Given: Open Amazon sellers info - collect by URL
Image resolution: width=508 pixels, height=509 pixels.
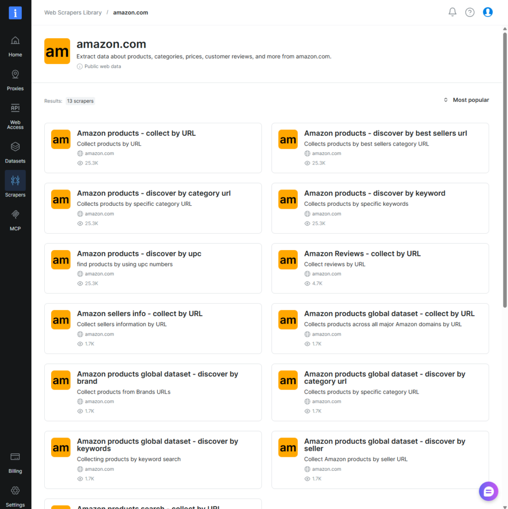Looking at the screenshot, I should (x=140, y=314).
